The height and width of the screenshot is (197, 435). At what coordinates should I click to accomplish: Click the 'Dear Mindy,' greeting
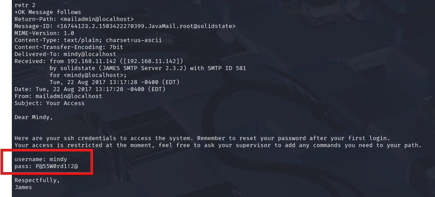click(x=33, y=117)
